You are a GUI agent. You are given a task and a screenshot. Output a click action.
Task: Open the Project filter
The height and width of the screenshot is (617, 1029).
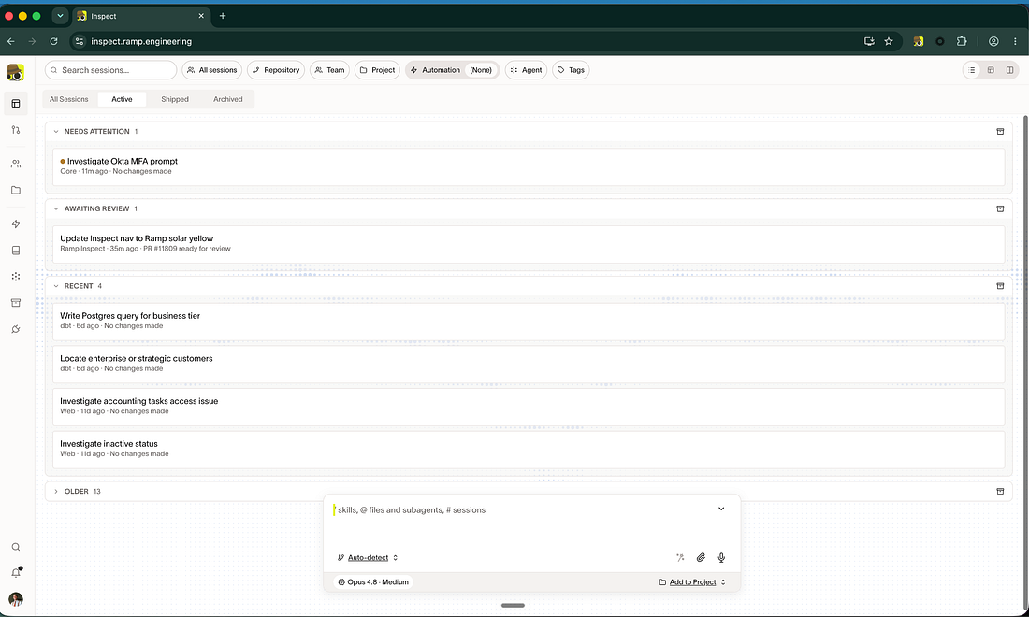[377, 70]
